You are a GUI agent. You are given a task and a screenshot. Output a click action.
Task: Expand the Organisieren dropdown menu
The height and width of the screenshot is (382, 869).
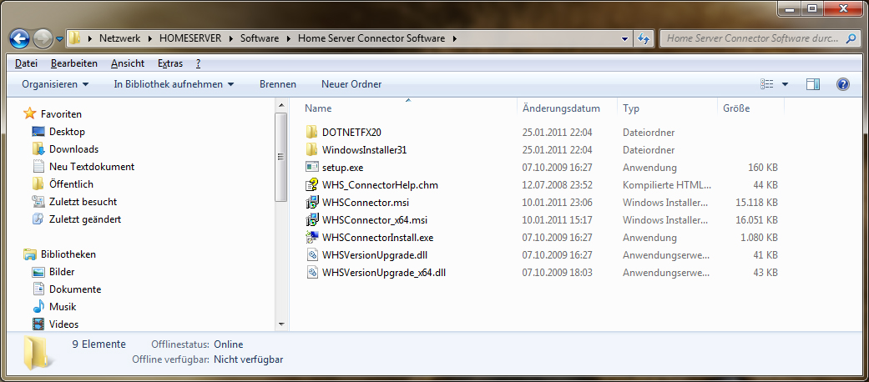tap(55, 84)
